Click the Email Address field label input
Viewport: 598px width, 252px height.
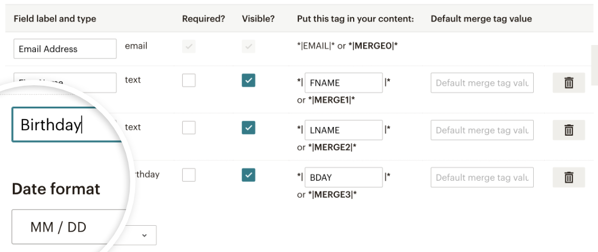[65, 49]
